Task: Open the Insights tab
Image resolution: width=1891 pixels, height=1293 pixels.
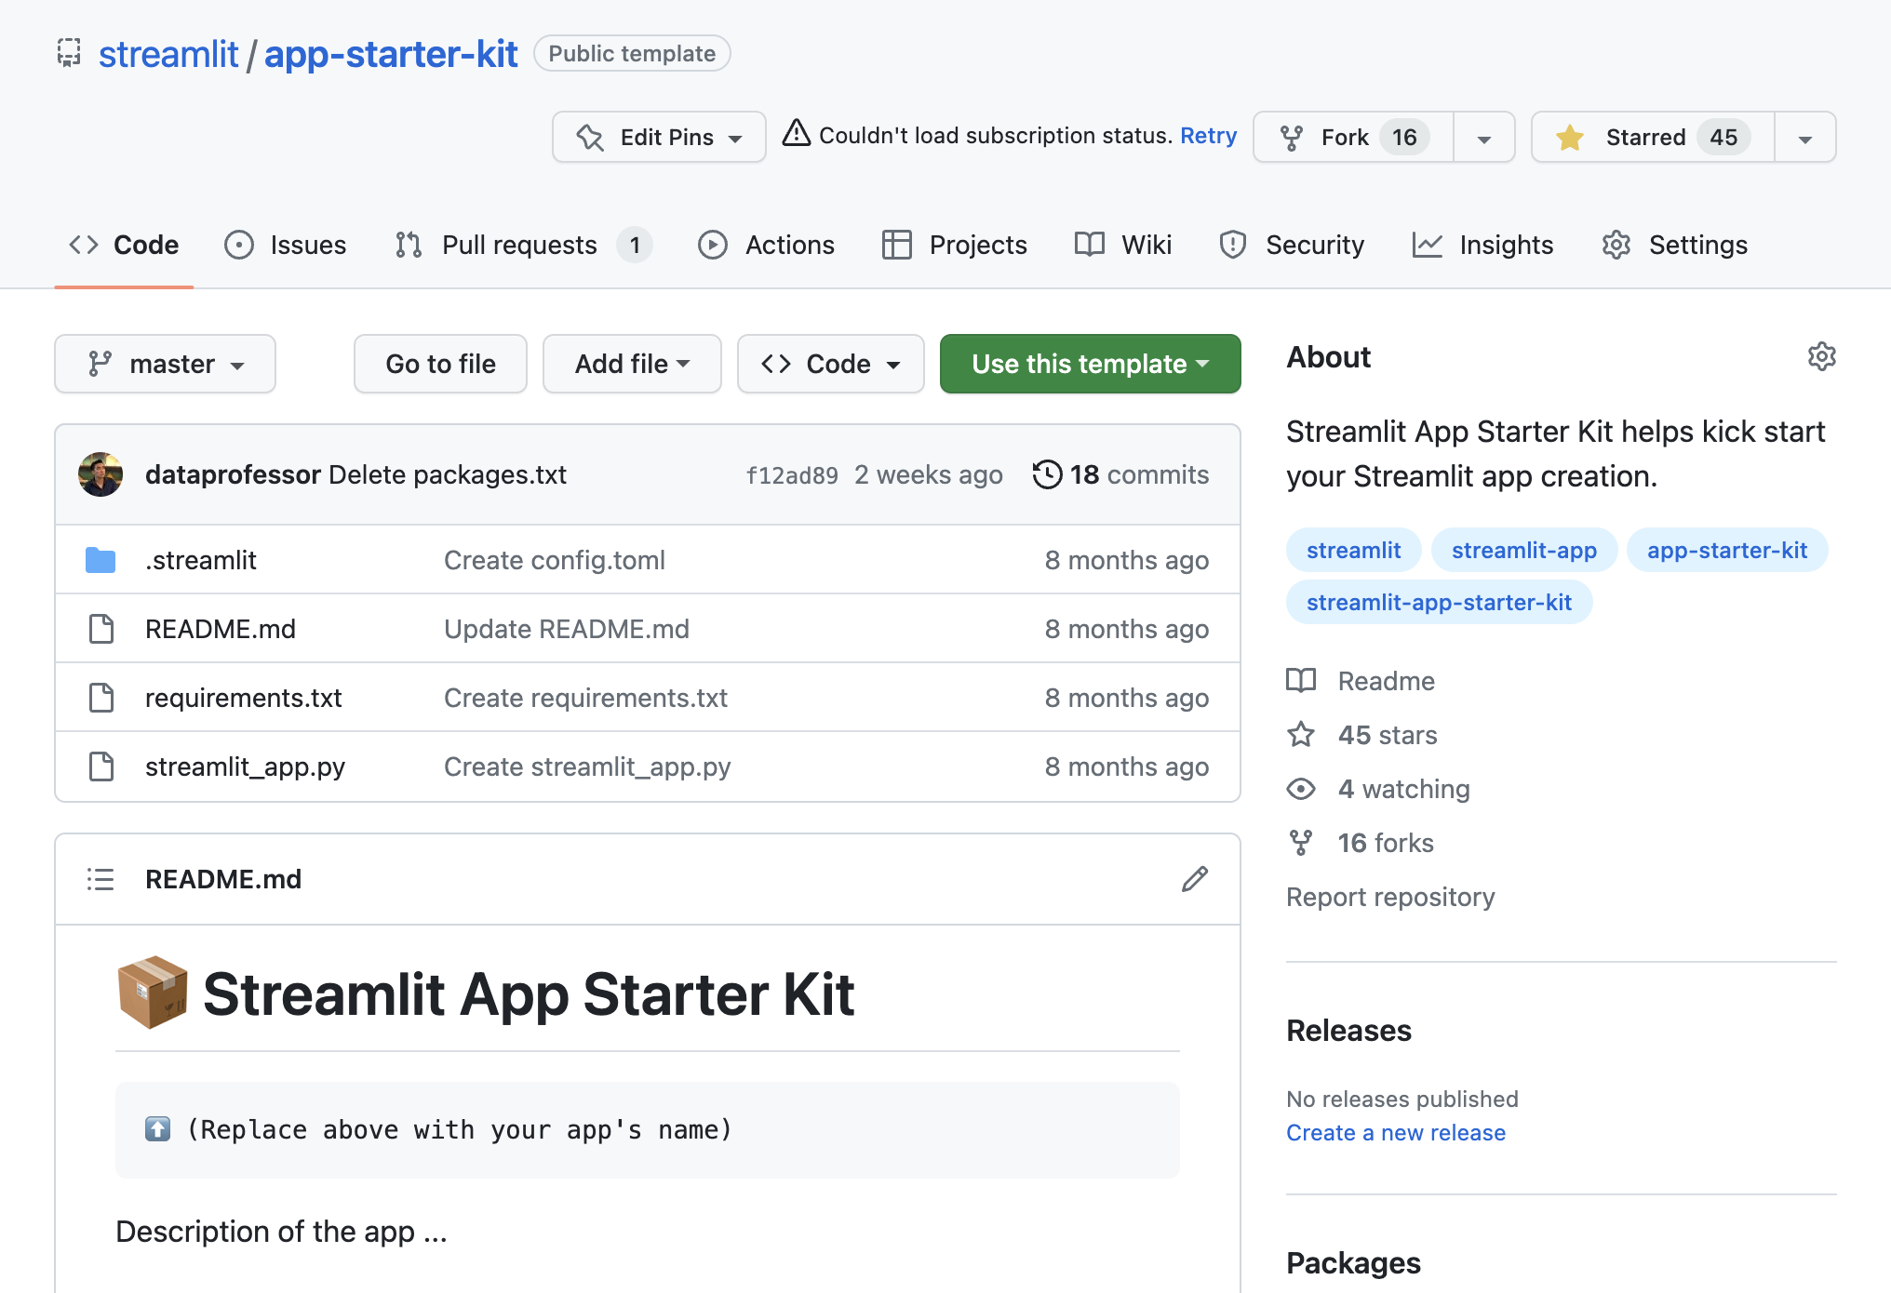Action: coord(1506,245)
